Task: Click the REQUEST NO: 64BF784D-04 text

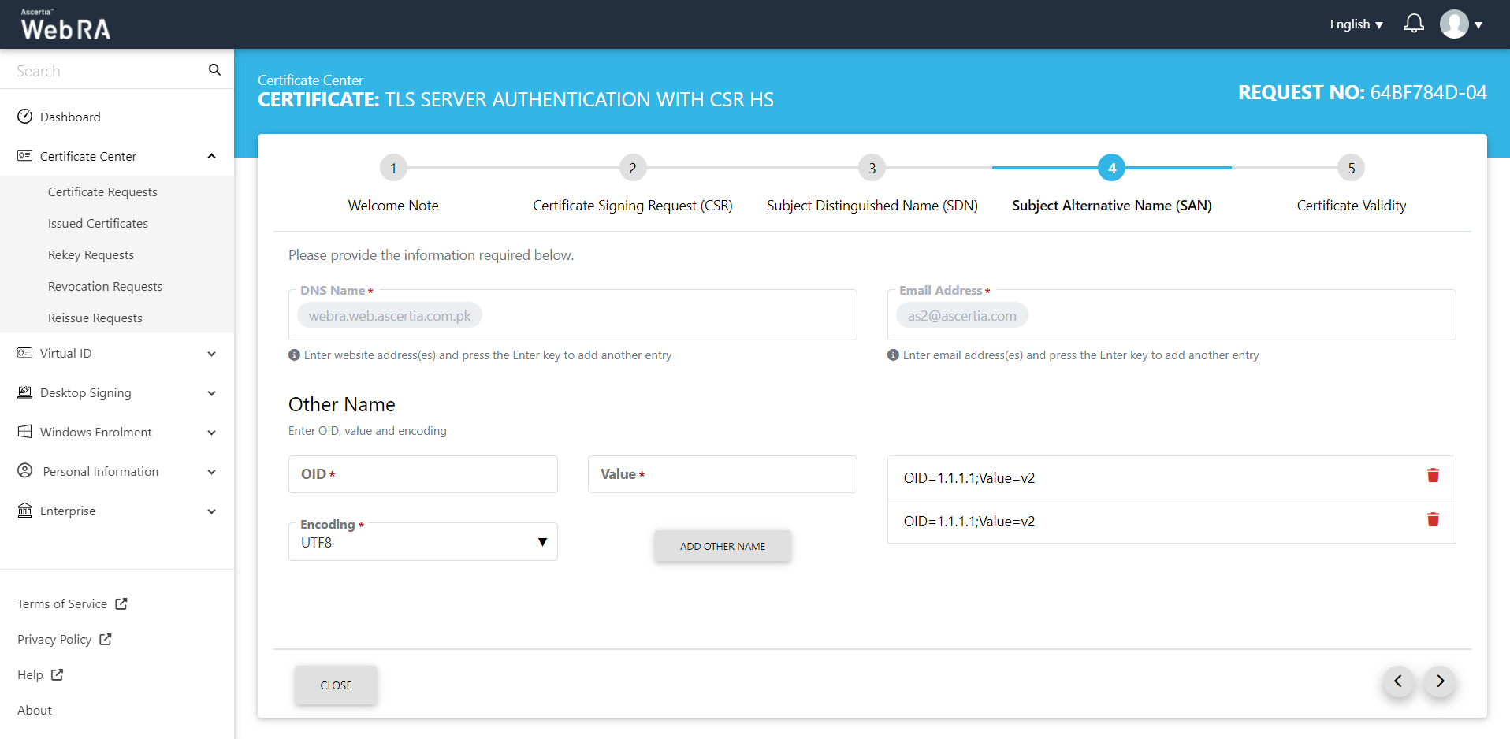Action: coord(1363,92)
